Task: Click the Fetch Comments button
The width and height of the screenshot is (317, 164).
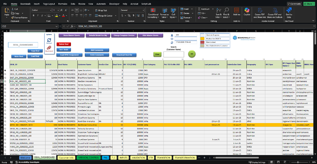Action: [x=97, y=55]
